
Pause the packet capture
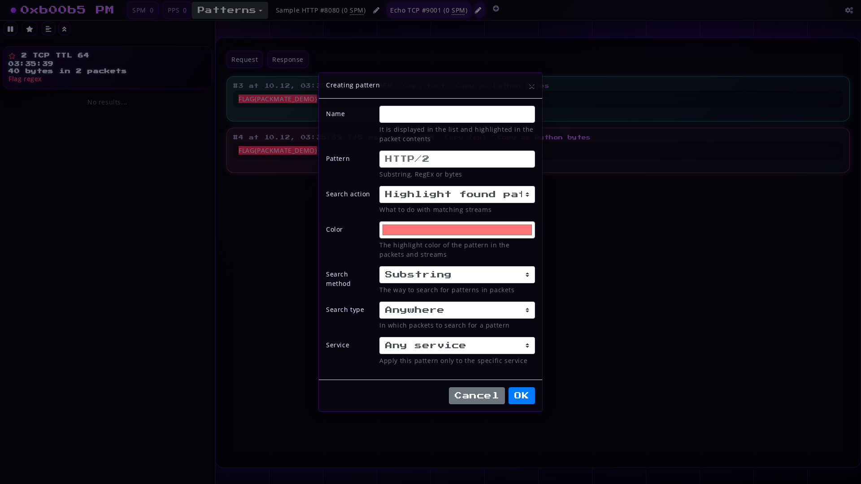click(11, 29)
